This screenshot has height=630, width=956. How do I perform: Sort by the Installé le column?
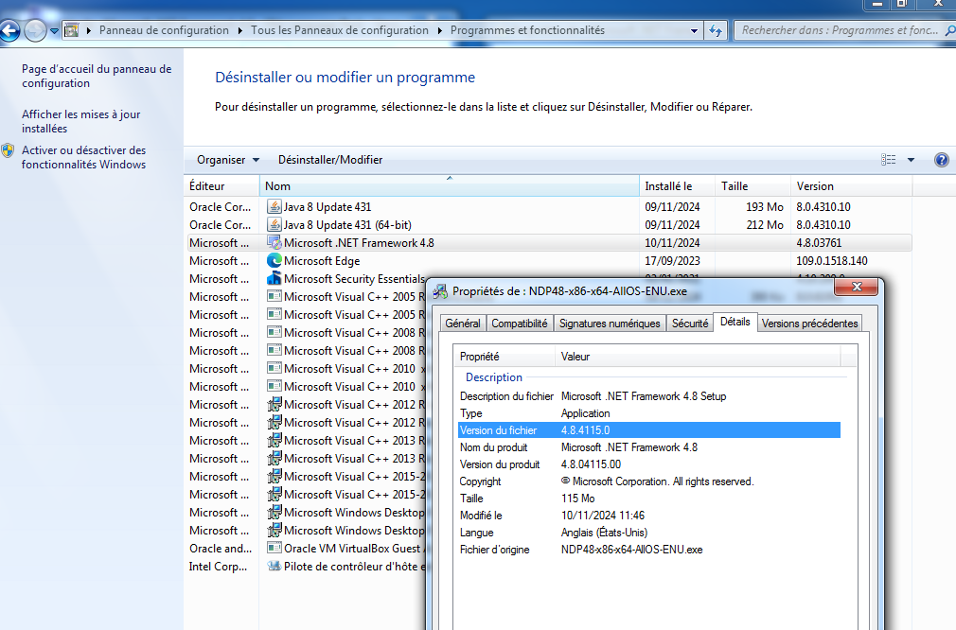[678, 186]
